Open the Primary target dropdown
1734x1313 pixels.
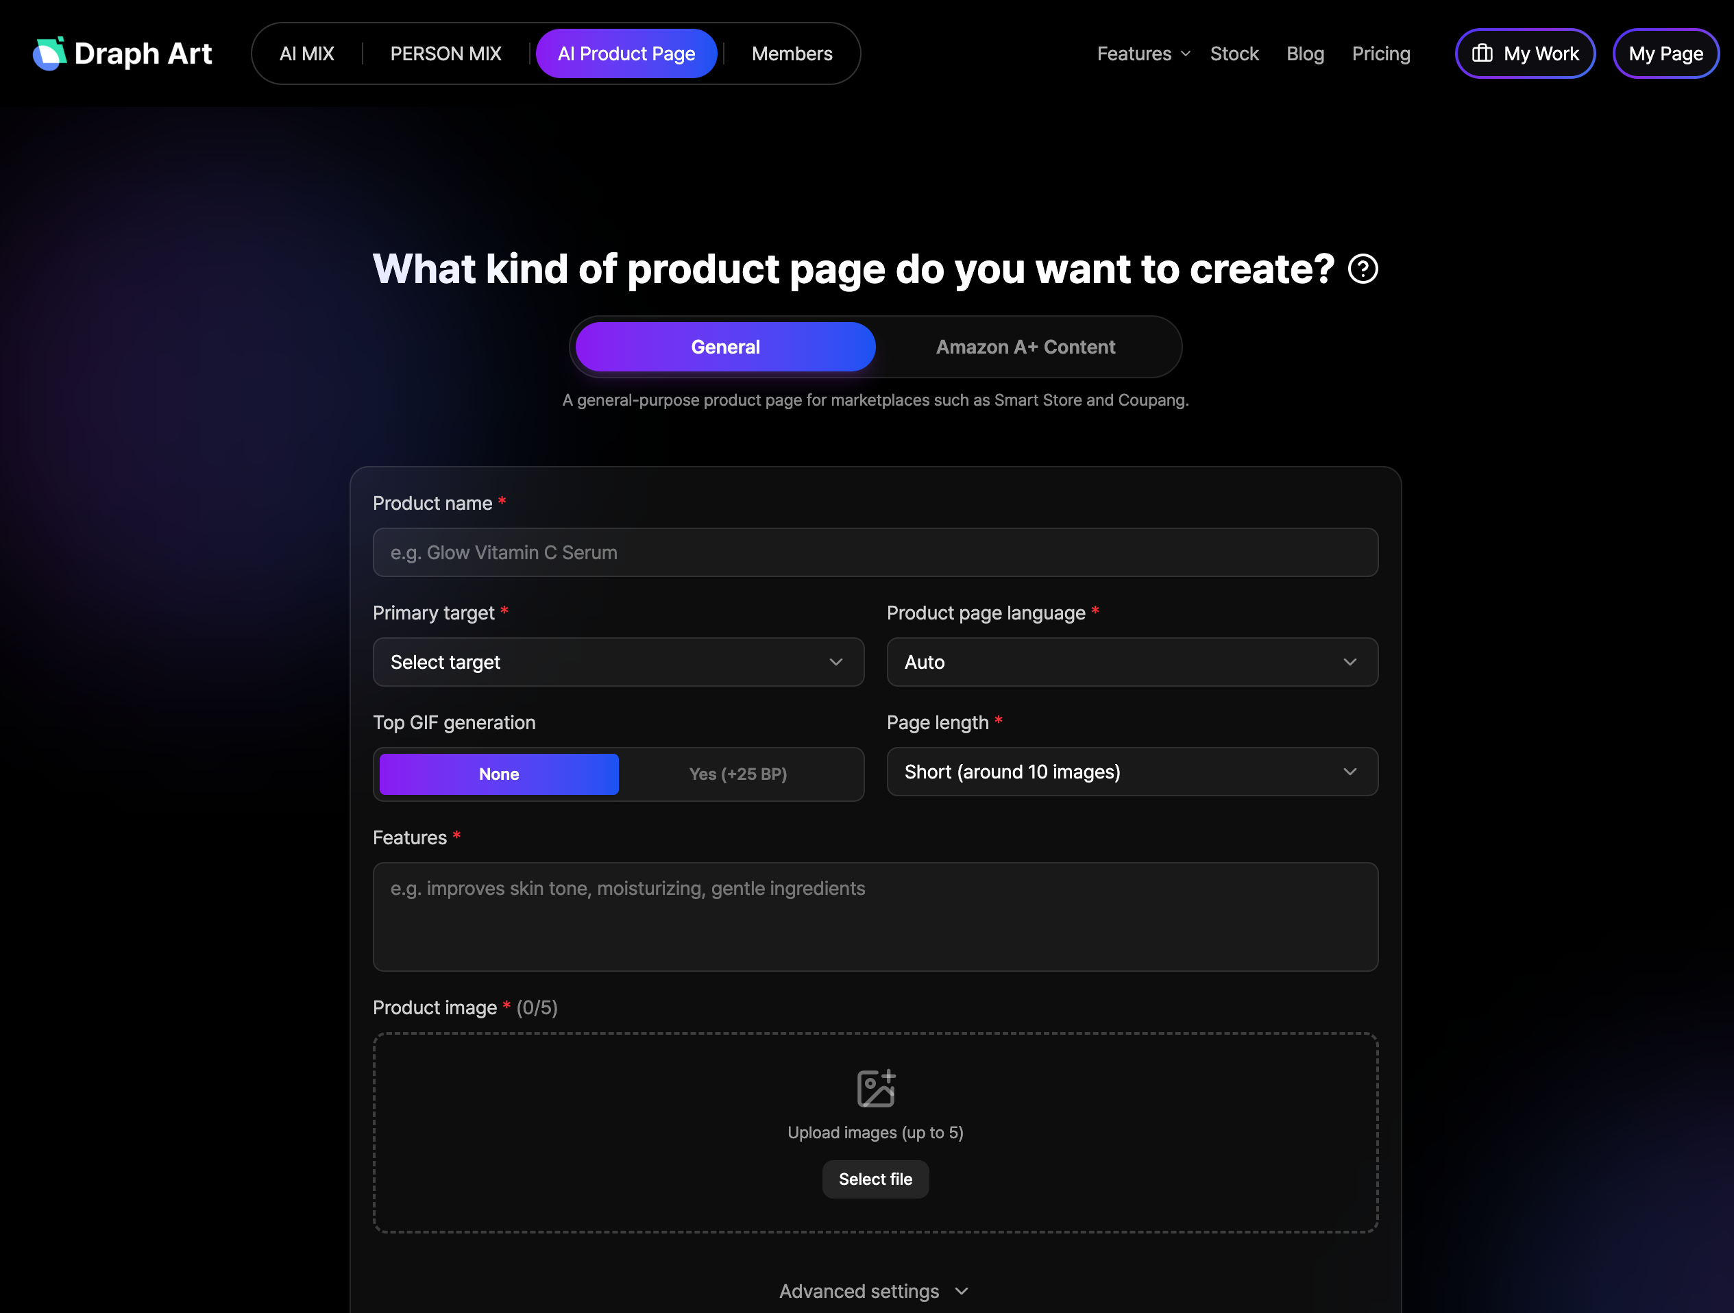pyautogui.click(x=618, y=663)
